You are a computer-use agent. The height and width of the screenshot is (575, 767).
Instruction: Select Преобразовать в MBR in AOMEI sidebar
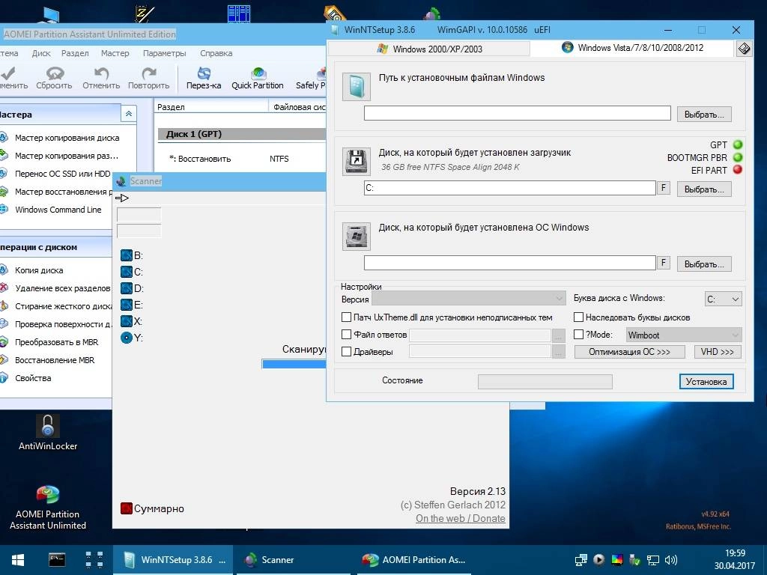[x=50, y=342]
